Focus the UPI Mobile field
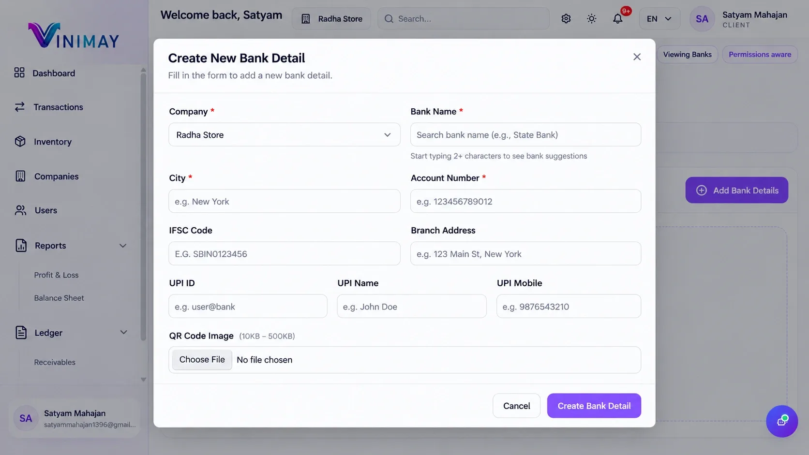Screen dimensions: 809x455 [x=569, y=306]
